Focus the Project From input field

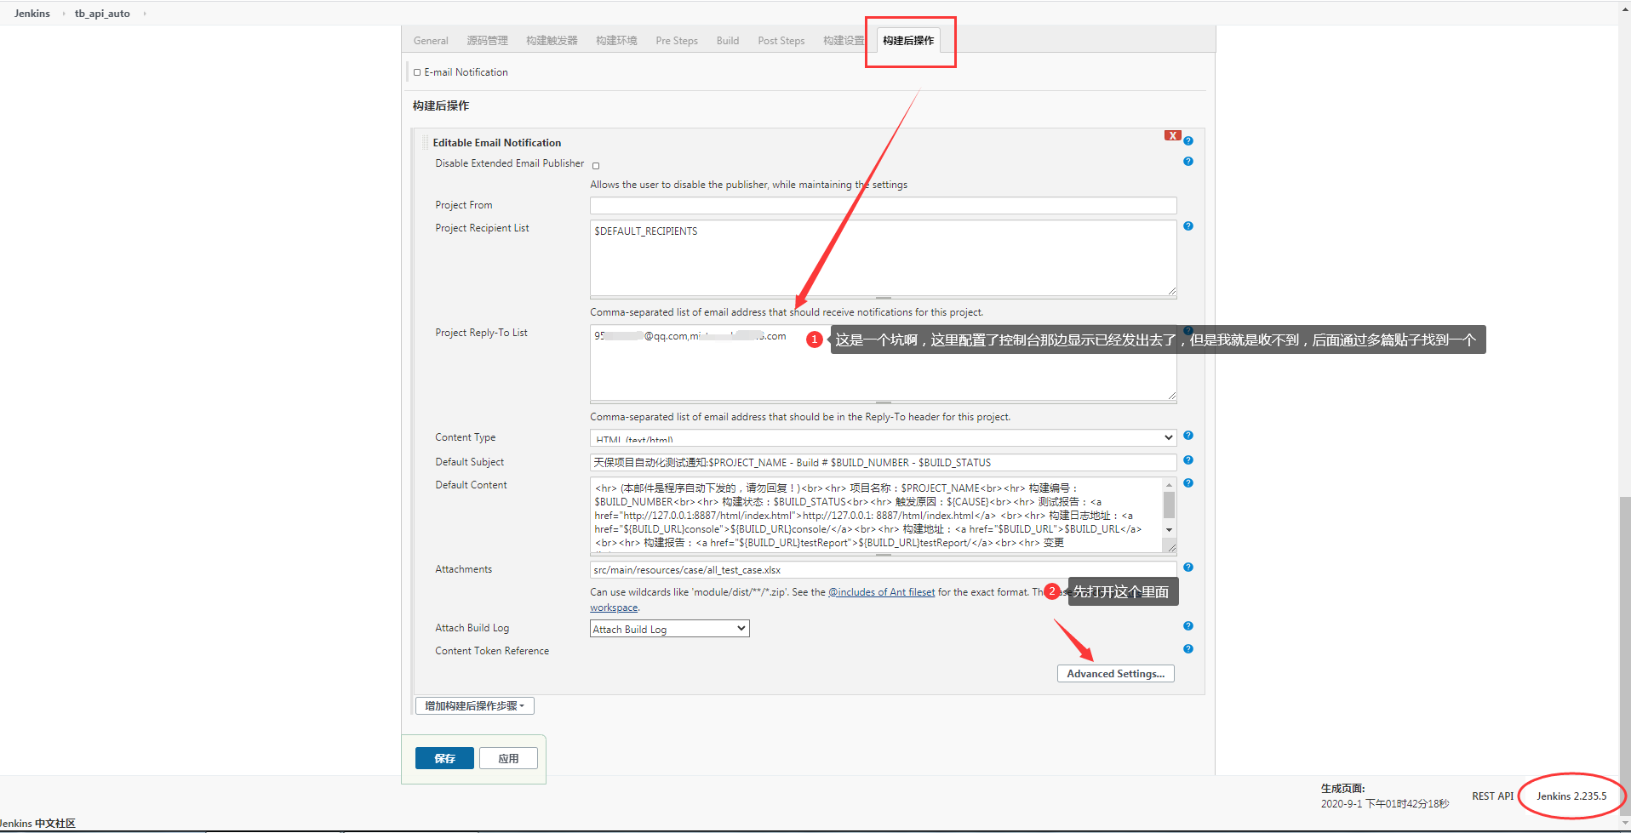(883, 206)
